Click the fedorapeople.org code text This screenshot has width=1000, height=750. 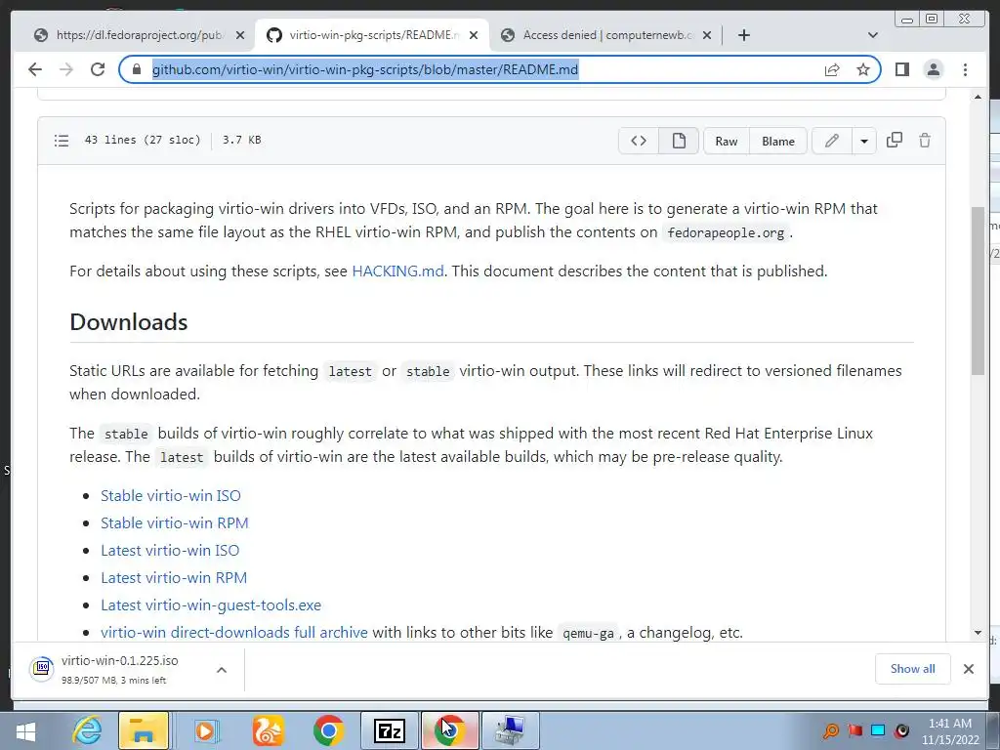tap(726, 232)
